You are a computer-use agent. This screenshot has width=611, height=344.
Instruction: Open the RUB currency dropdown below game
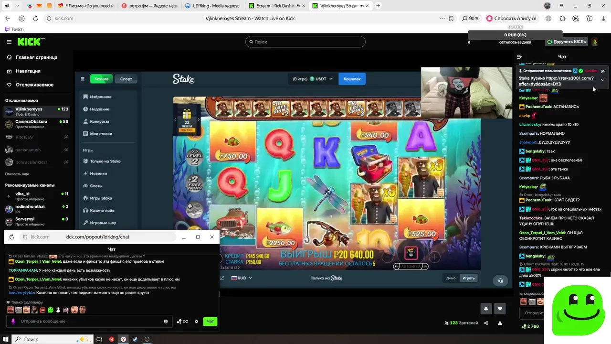(242, 278)
